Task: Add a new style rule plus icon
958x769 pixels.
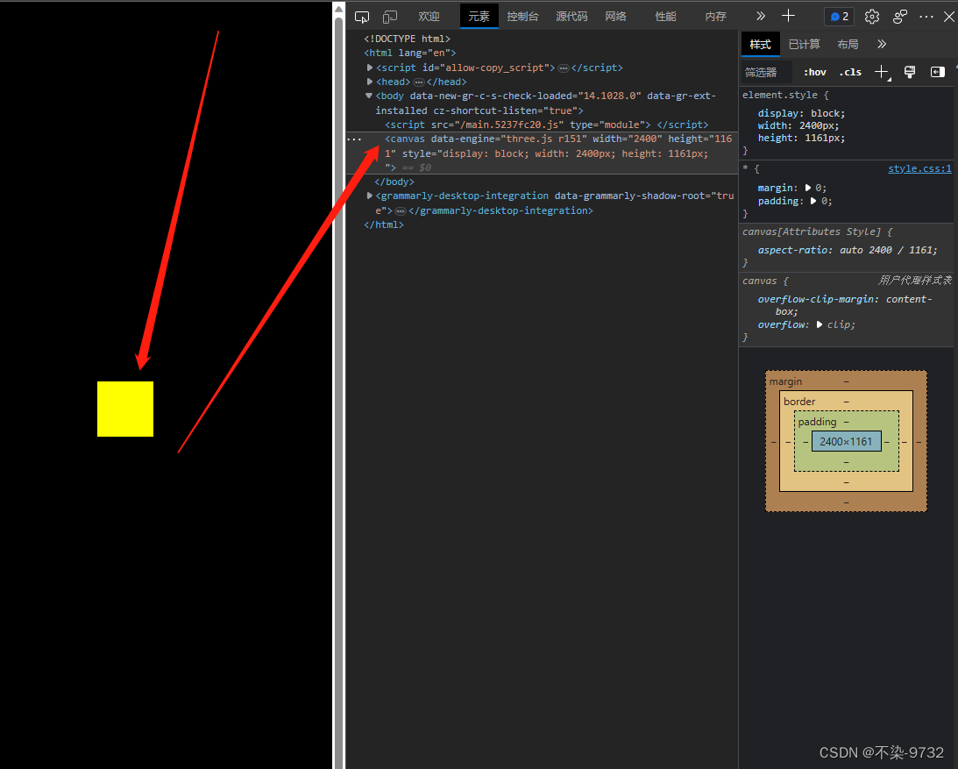Action: [x=882, y=72]
